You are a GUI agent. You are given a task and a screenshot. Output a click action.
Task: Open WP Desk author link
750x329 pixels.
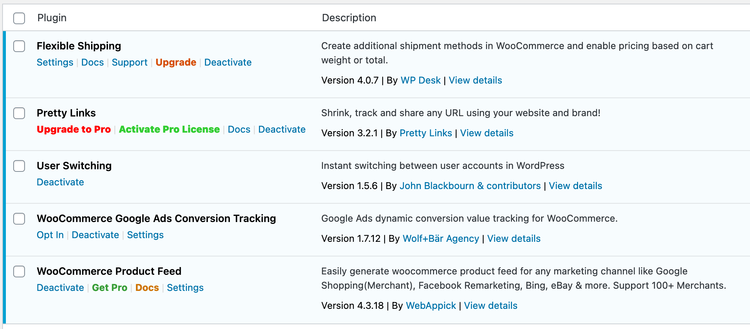pyautogui.click(x=421, y=80)
